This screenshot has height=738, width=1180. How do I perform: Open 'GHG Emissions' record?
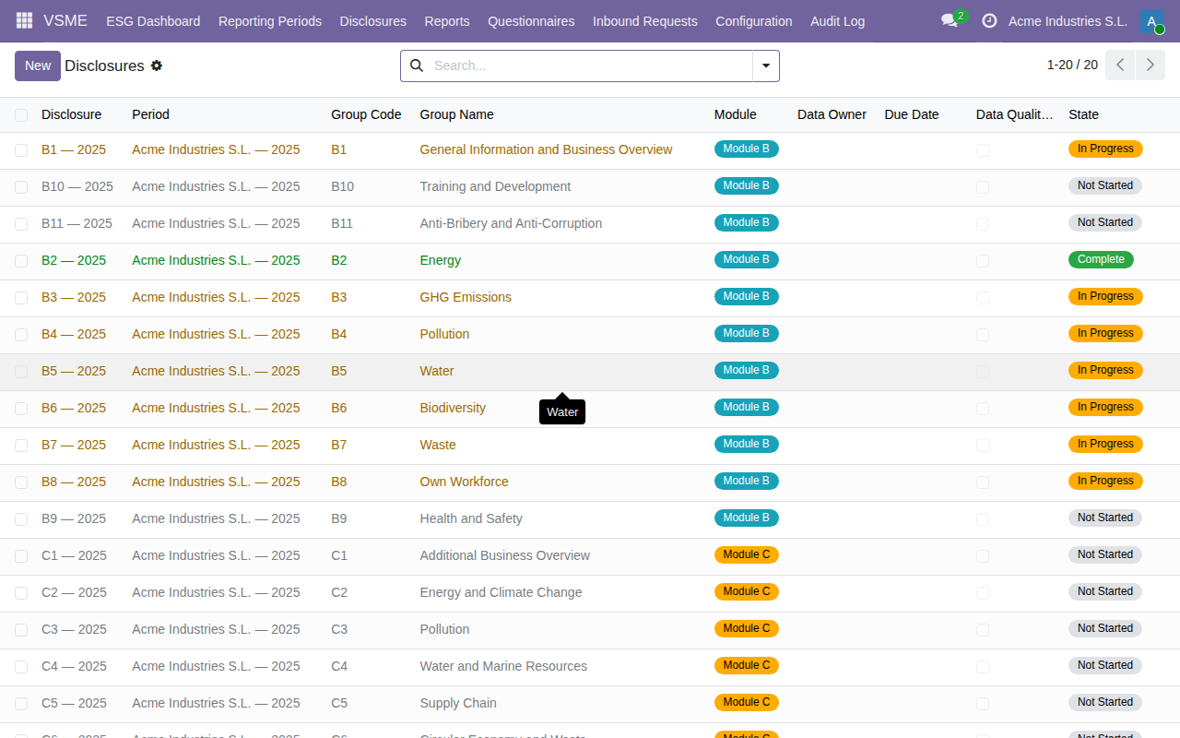(466, 297)
